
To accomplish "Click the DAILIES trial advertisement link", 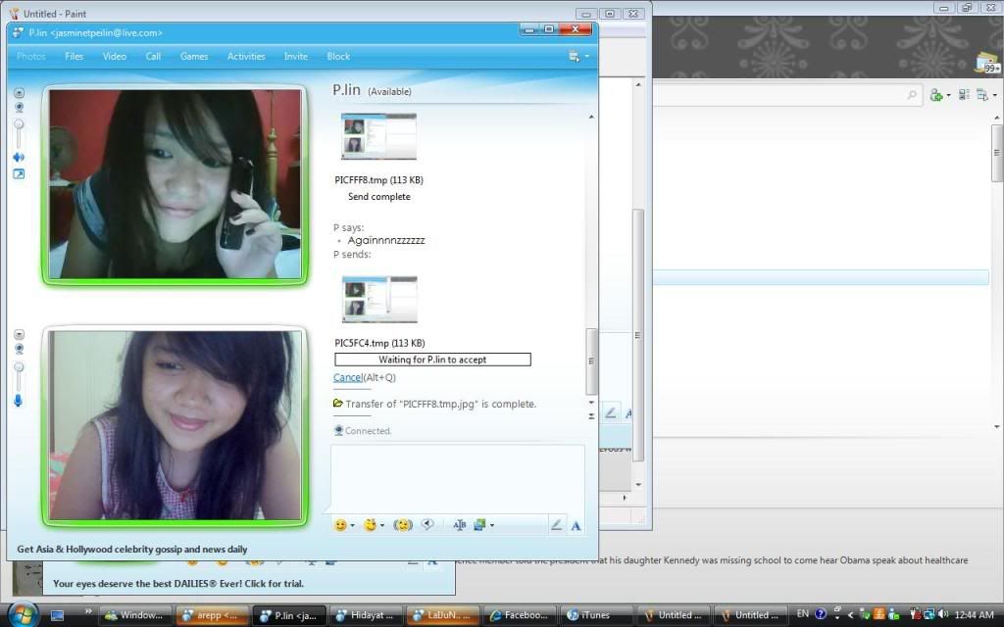I will (178, 583).
